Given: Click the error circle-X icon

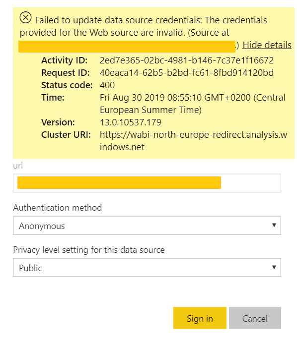Looking at the screenshot, I should tap(26, 17).
